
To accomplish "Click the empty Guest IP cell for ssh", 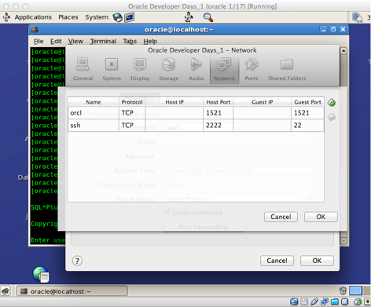I will pyautogui.click(x=262, y=126).
